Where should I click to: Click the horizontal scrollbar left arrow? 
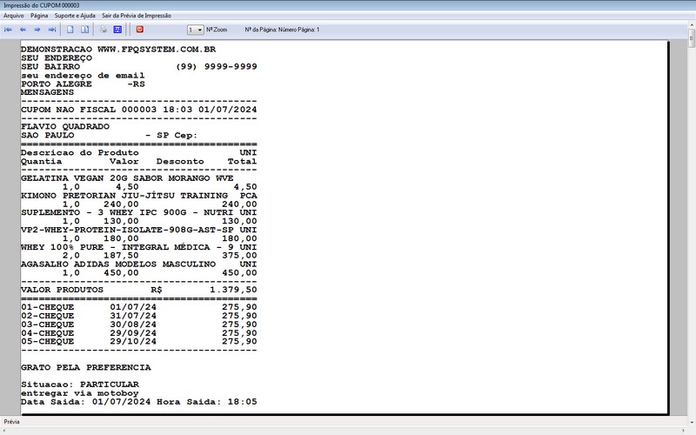3,431
